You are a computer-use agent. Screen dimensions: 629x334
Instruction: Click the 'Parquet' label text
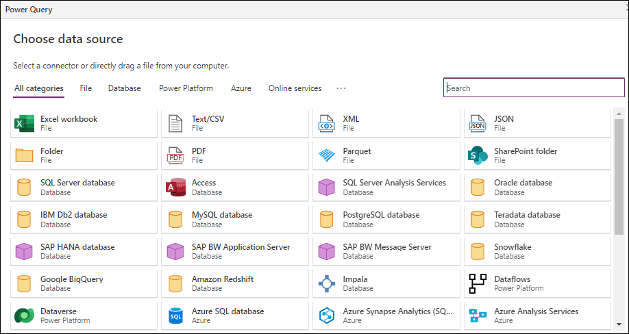357,151
